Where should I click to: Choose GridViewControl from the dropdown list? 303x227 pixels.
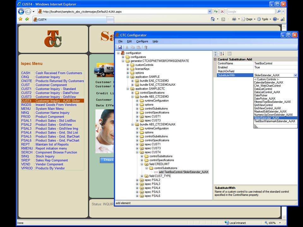pyautogui.click(x=263, y=105)
